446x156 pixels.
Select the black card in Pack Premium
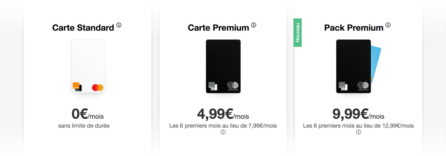354,66
